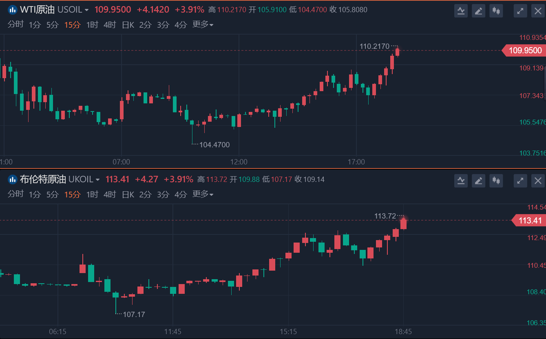Switch WTI chart to 4时 timeframe
The height and width of the screenshot is (339, 546).
click(110, 25)
